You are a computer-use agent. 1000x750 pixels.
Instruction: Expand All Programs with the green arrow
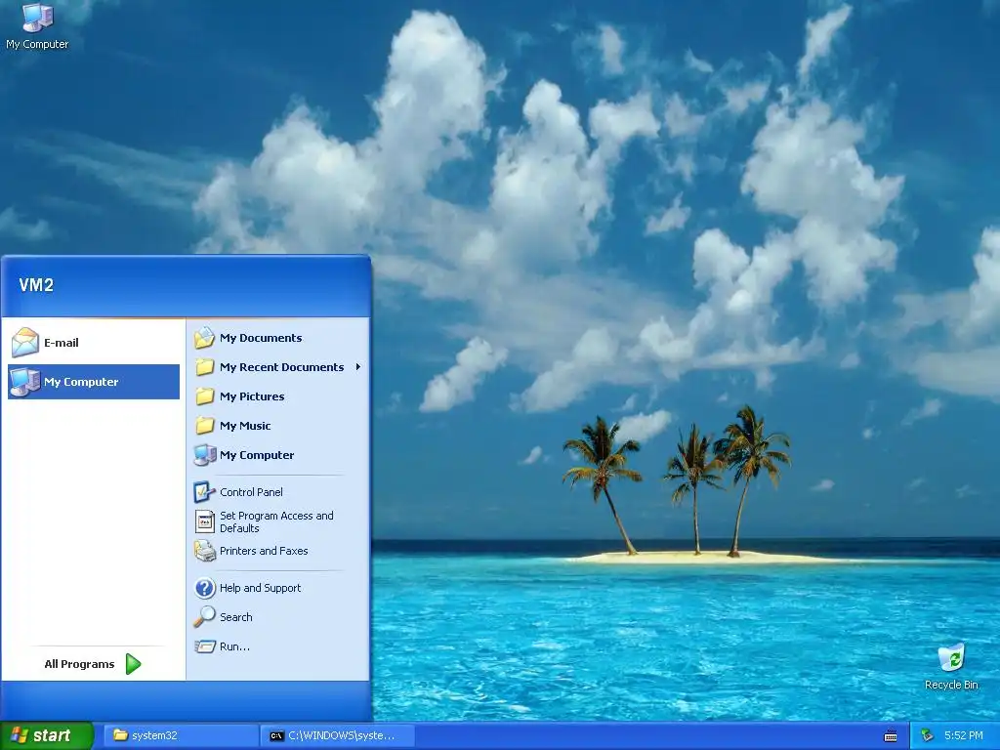[133, 664]
